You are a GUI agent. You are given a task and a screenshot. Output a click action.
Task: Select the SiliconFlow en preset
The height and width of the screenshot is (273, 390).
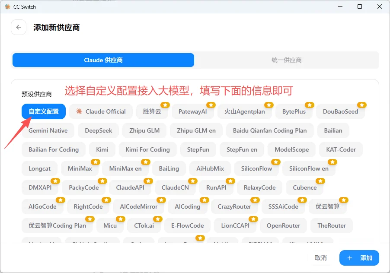click(x=309, y=168)
